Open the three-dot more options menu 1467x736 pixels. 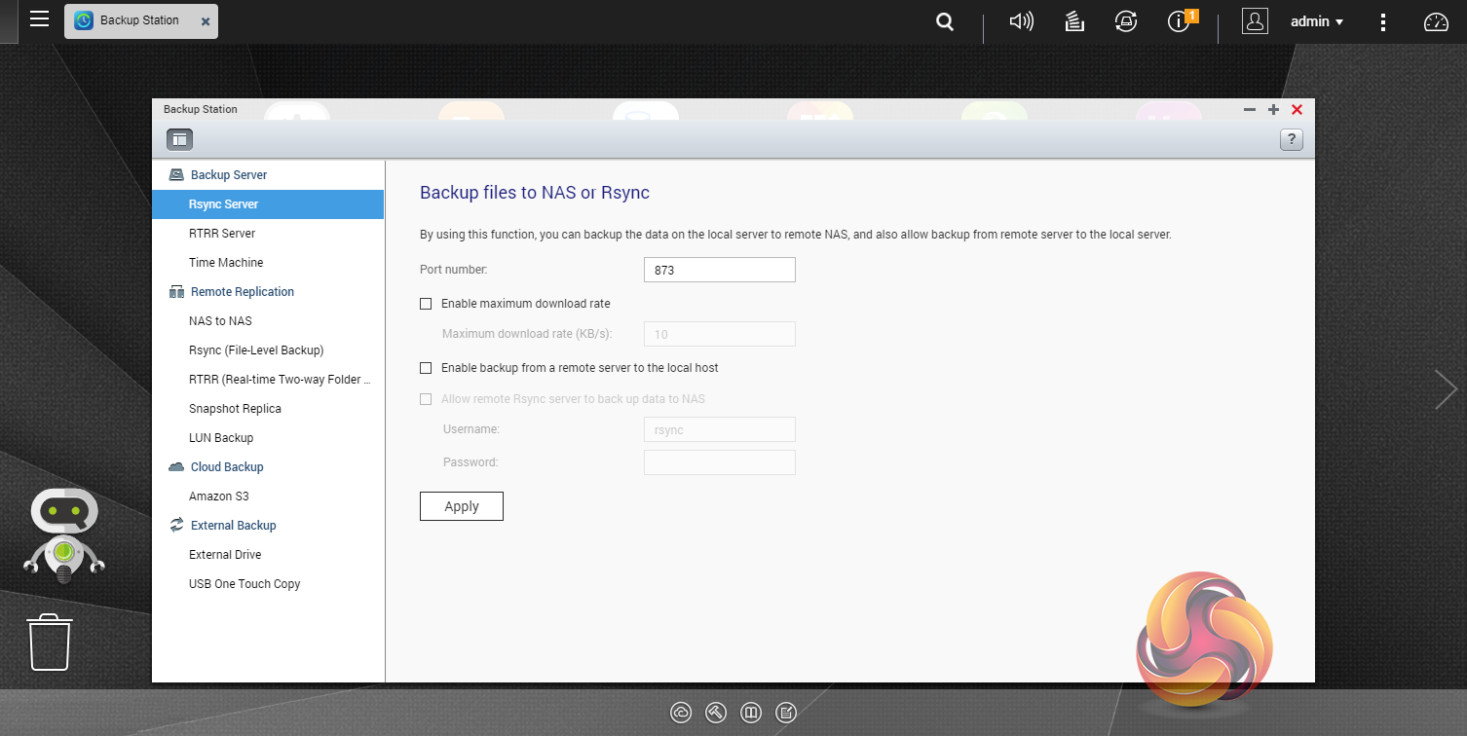point(1383,21)
